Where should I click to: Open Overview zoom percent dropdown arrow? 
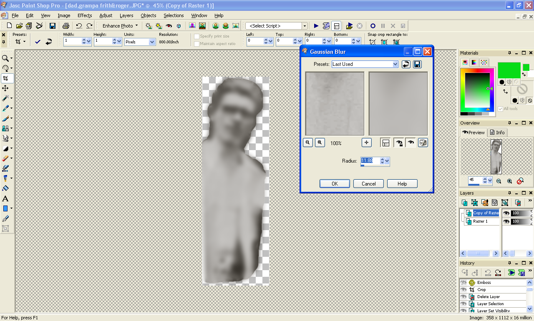490,181
